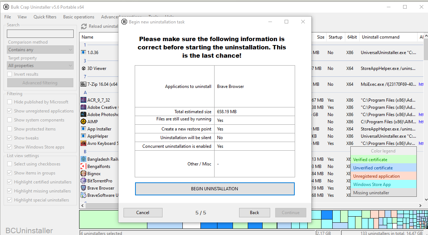Viewport: 428px width, 235px height.
Task: Open the Target property dropdown
Action: (40, 65)
